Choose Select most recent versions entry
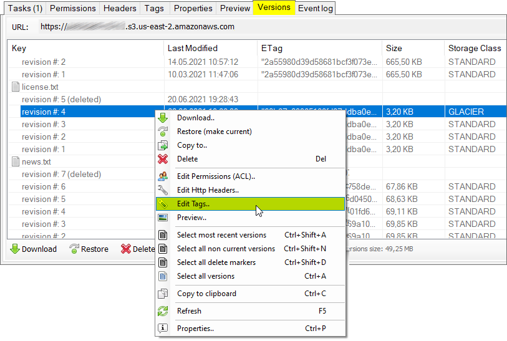 pos(250,235)
